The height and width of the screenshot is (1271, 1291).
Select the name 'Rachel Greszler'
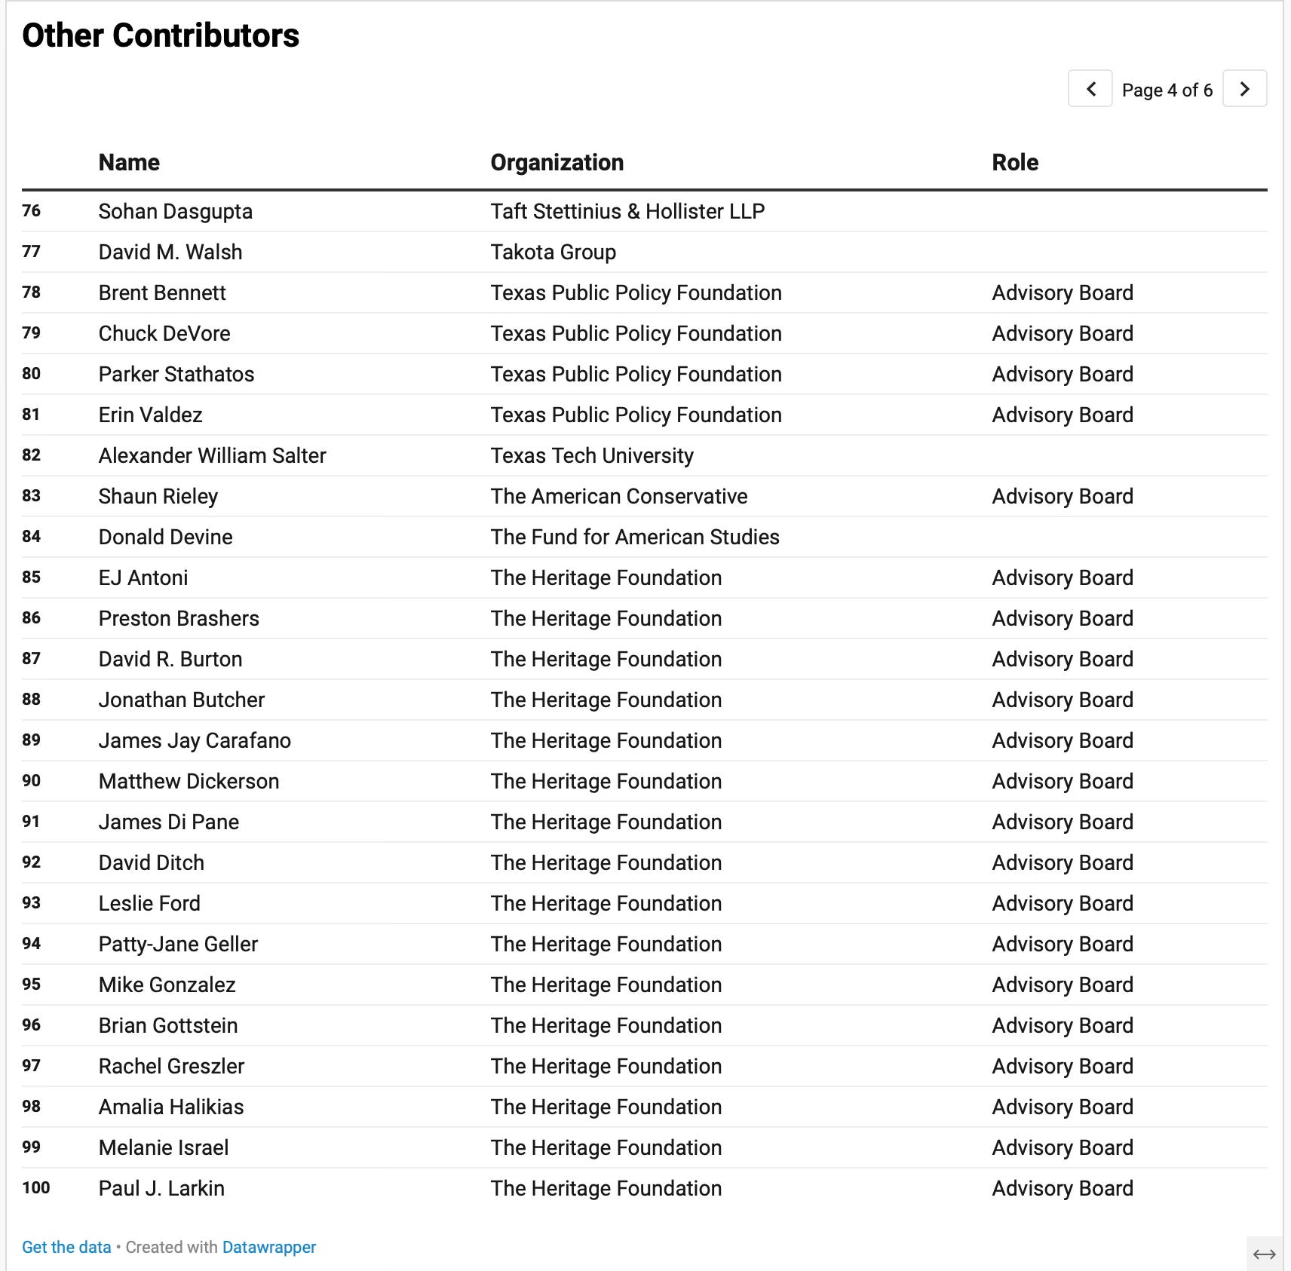[172, 1066]
